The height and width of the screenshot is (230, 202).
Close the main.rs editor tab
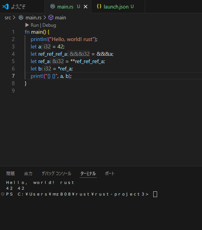[x=86, y=7]
